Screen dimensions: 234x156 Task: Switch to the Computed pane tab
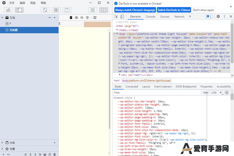click(132, 87)
